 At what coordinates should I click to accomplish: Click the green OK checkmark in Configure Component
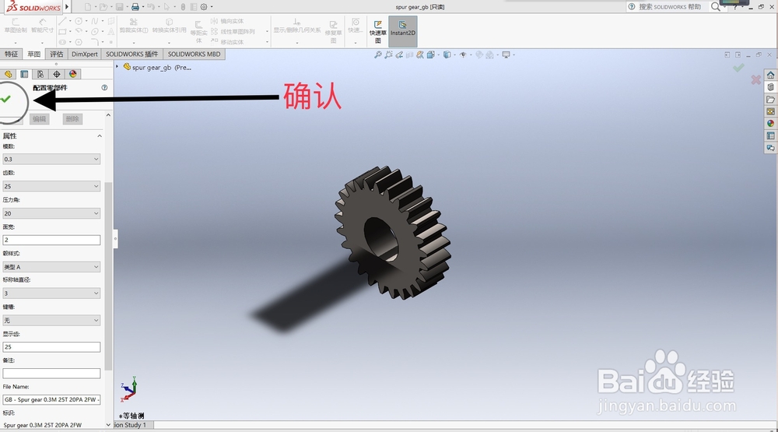click(5, 100)
